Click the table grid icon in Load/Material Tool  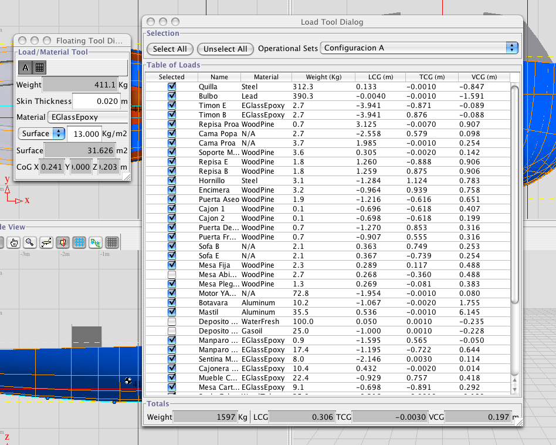click(x=39, y=68)
